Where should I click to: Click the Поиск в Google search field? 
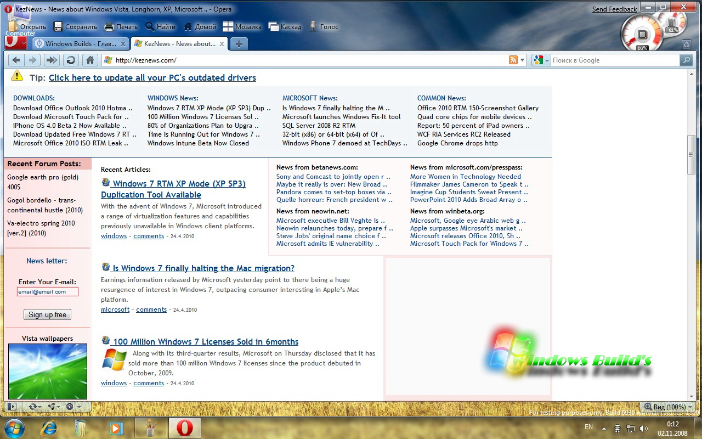614,60
